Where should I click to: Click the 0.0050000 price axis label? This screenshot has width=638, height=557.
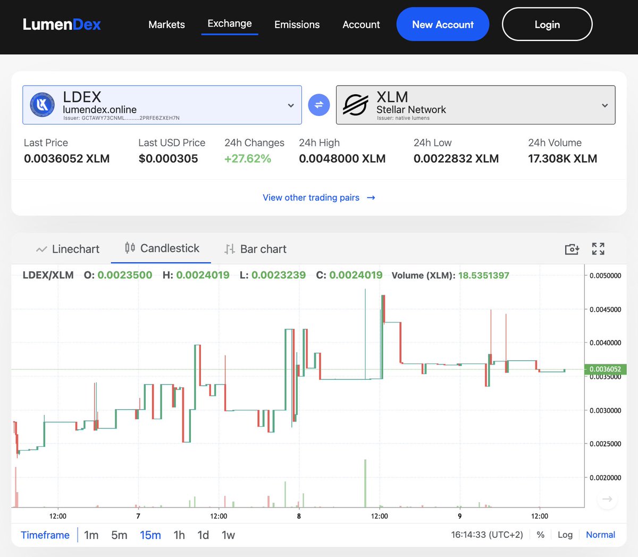pyautogui.click(x=605, y=276)
